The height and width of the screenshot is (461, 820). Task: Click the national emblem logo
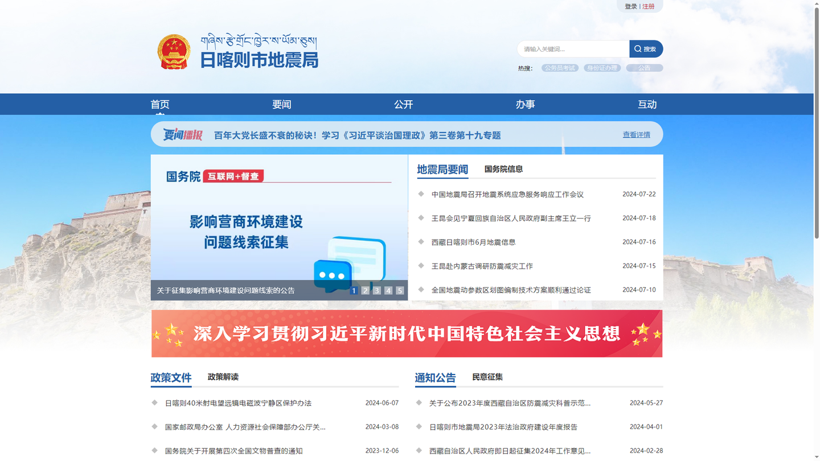click(174, 52)
